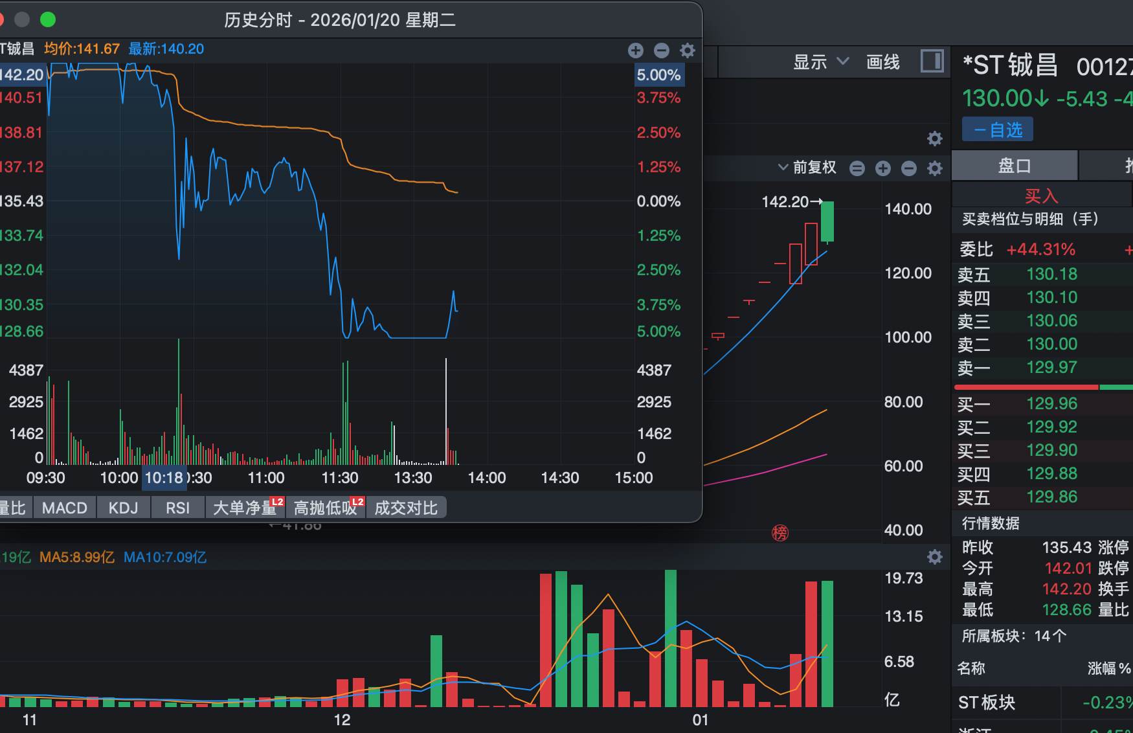
Task: Zoom out of the historical intraday chart
Action: [x=661, y=50]
